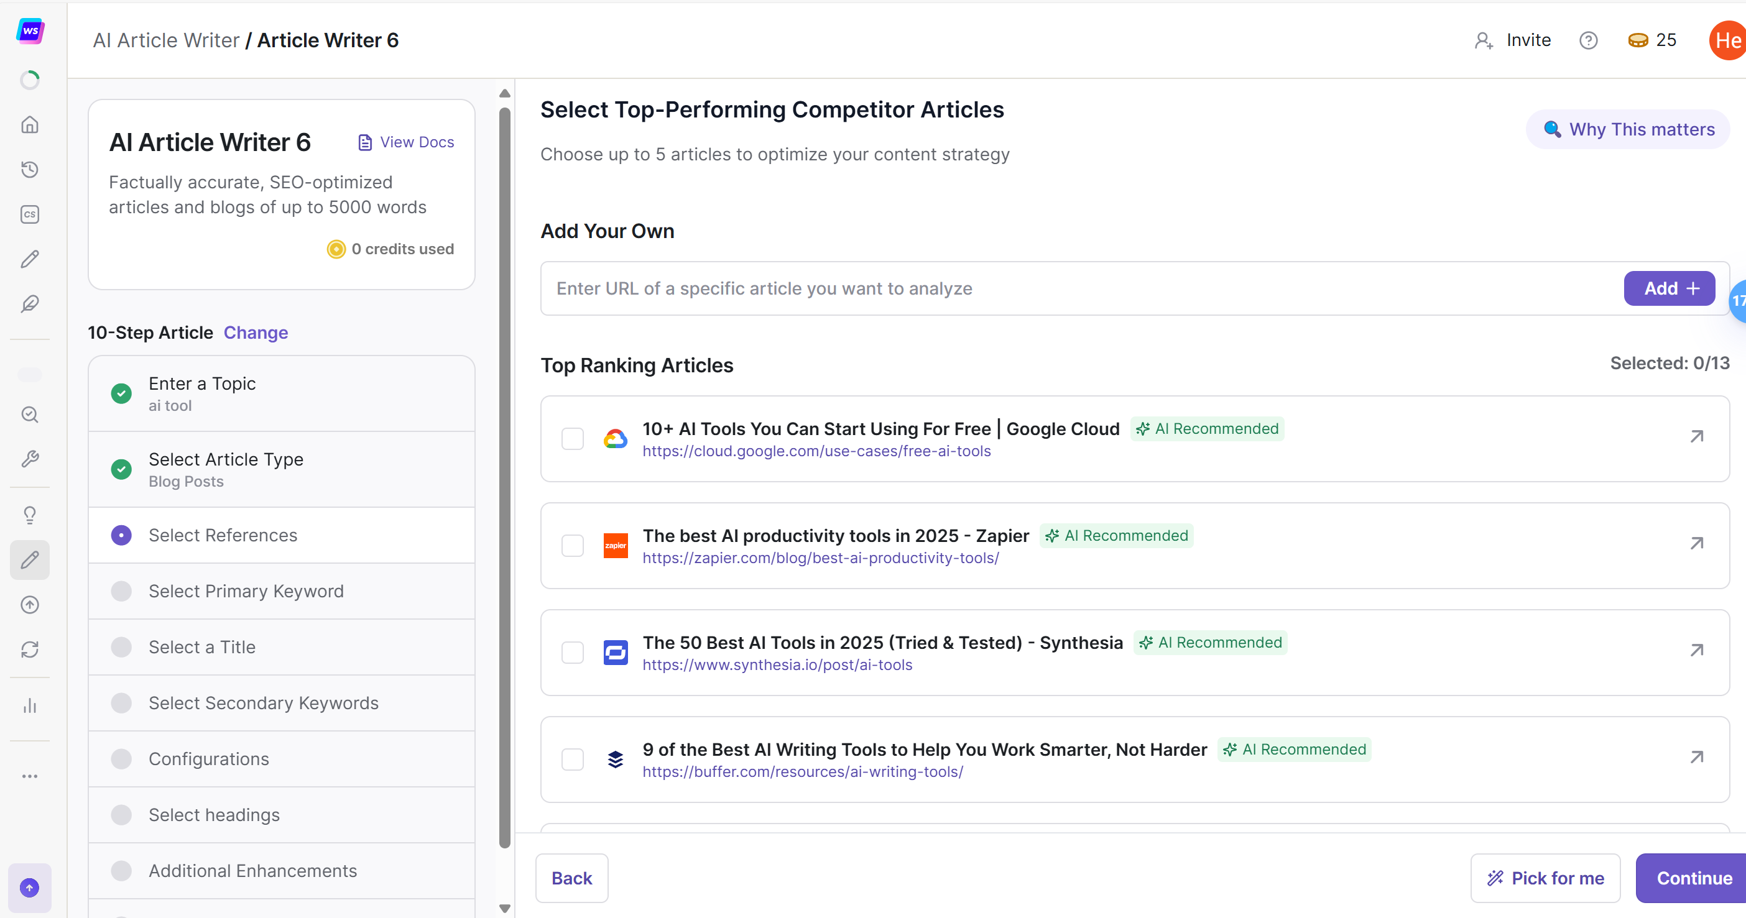Open the sidebar three-dots more menu
Image resolution: width=1746 pixels, height=918 pixels.
[29, 776]
